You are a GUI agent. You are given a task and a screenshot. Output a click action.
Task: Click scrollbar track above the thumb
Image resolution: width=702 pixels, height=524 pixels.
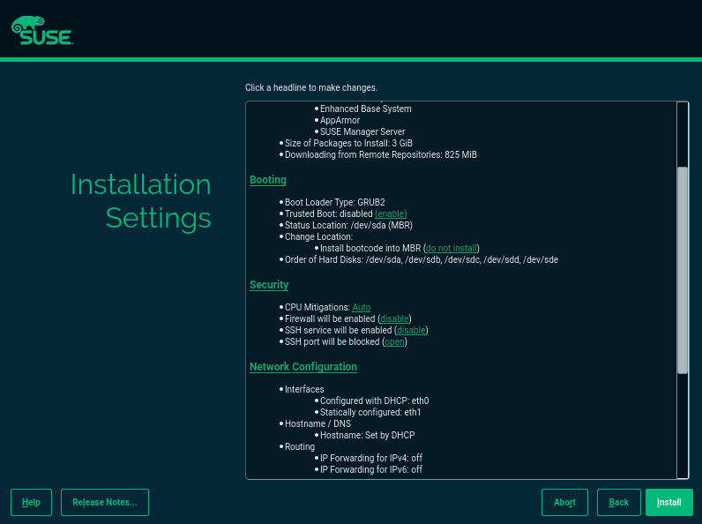coord(683,134)
